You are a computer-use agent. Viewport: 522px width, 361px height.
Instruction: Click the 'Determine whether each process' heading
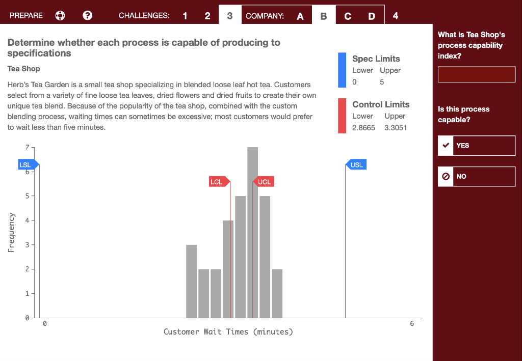144,48
